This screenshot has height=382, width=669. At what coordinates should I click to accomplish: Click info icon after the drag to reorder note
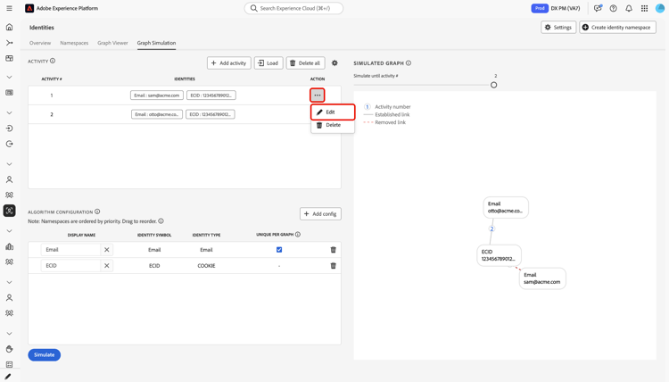click(161, 221)
